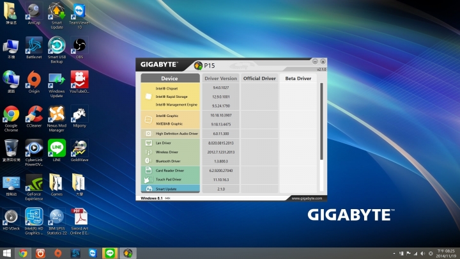Launch HD VDeck desktop shortcut

point(11,219)
